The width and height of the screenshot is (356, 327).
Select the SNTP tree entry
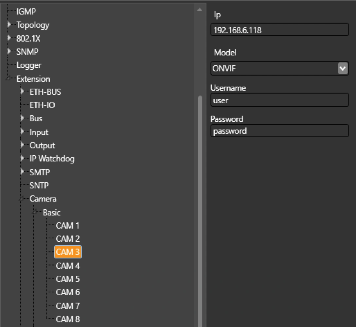(x=39, y=185)
